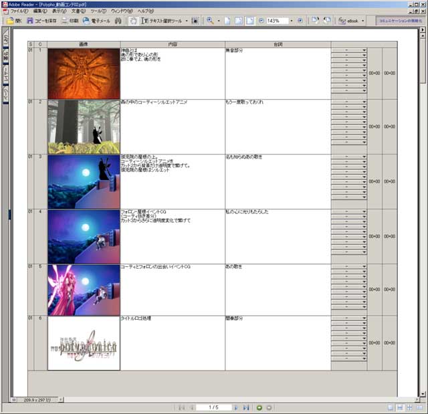428x414 pixels.
Task: Click the Polyphonica logo thumbnail in cut 6
Action: (84, 343)
